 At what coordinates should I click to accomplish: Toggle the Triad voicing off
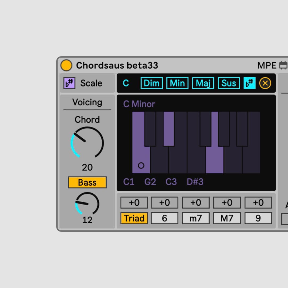pyautogui.click(x=134, y=218)
